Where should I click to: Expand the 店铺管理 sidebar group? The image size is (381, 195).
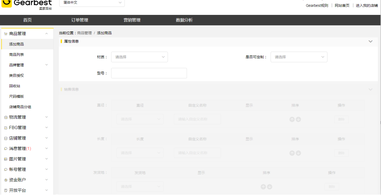tap(47, 138)
